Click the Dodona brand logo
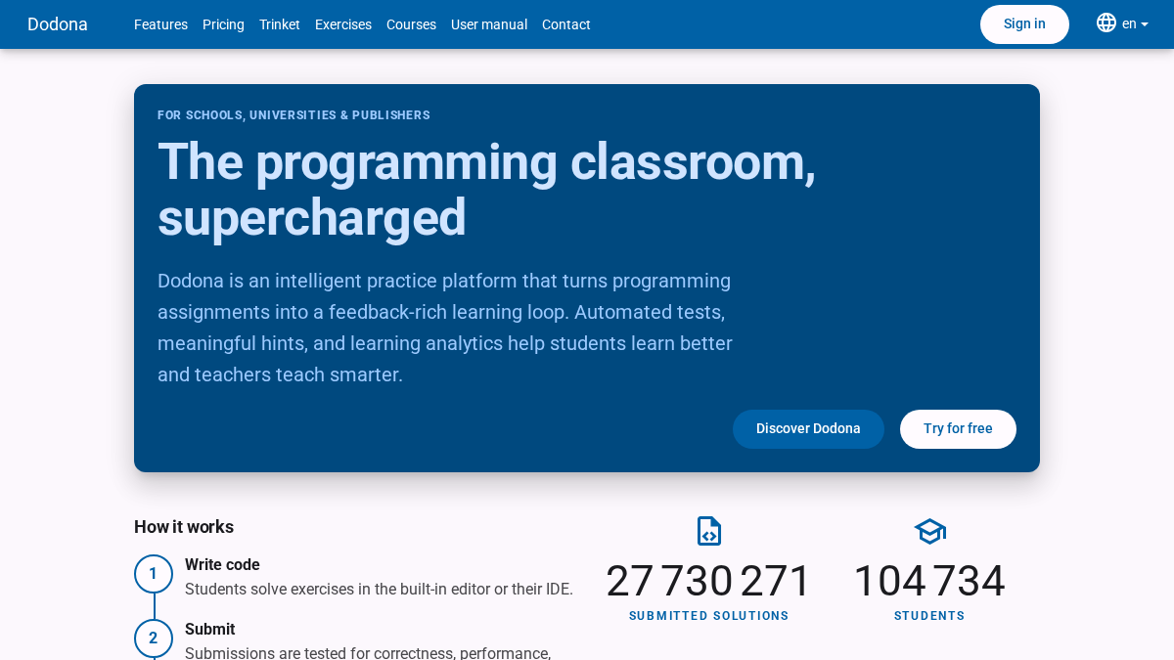The height and width of the screenshot is (660, 1174). click(x=58, y=24)
